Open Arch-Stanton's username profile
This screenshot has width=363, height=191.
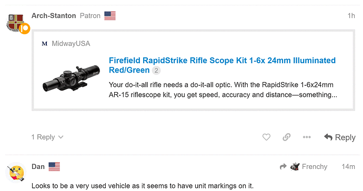tap(54, 16)
